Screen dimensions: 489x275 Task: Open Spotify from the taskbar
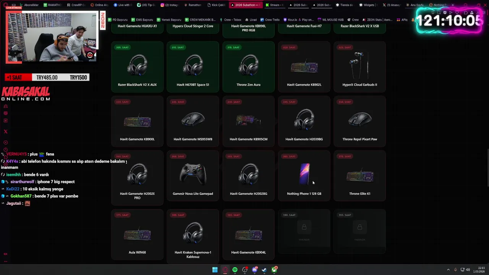pos(235,270)
